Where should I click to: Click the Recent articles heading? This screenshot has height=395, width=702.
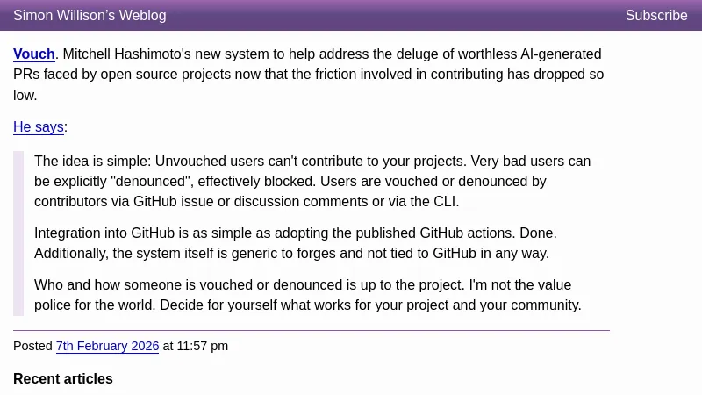pos(63,379)
